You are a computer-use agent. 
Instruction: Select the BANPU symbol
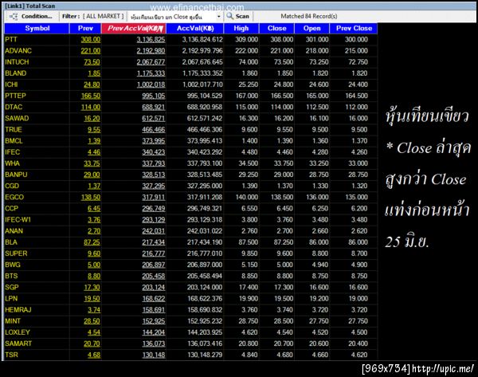pos(16,175)
